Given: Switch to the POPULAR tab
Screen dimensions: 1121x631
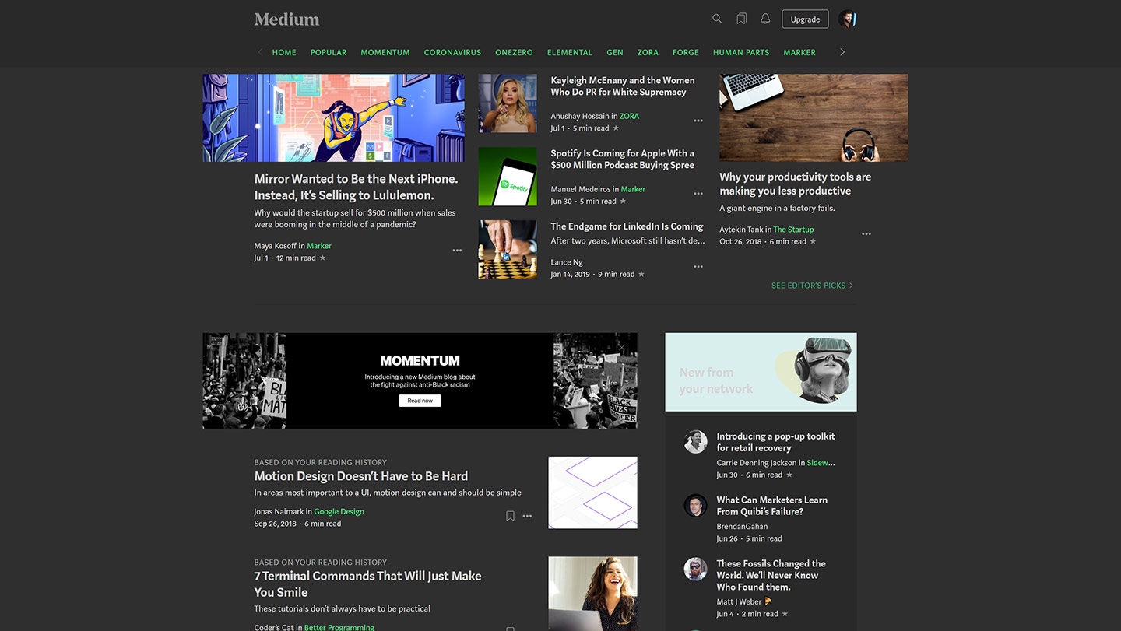Looking at the screenshot, I should click(x=328, y=51).
